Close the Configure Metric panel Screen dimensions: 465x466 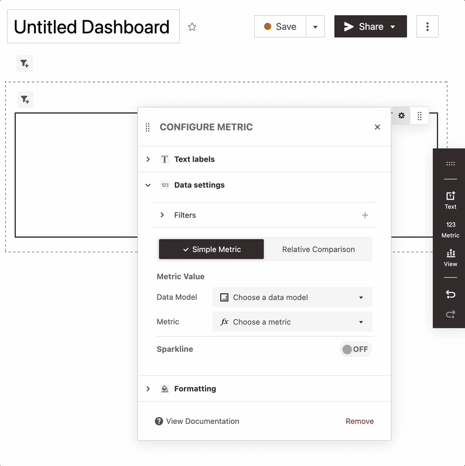click(377, 127)
